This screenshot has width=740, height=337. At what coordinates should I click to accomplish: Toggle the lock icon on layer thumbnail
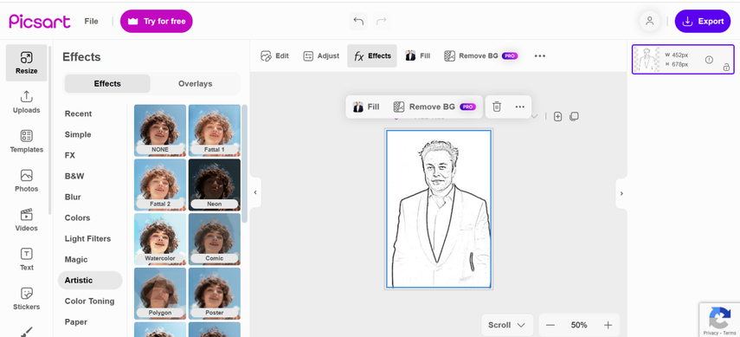click(x=726, y=68)
